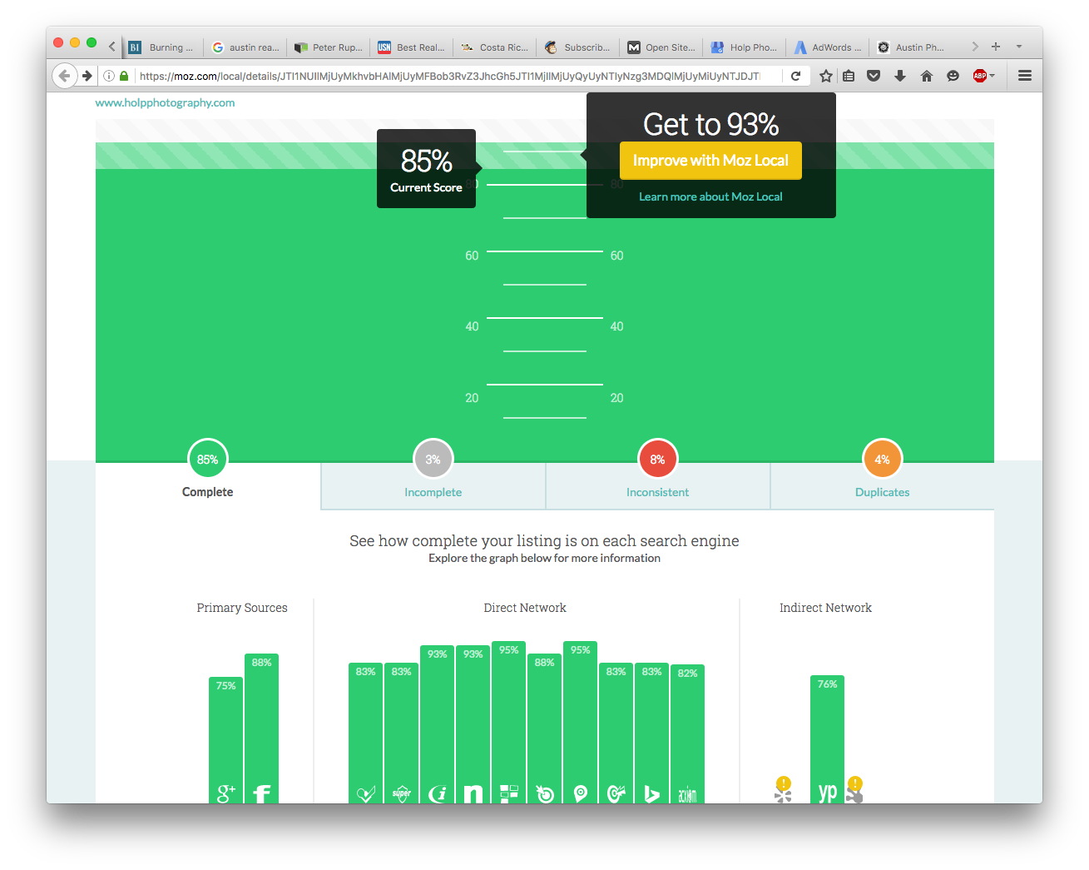Select the Duplicates tab
Viewport: 1089px width, 870px height.
883,485
